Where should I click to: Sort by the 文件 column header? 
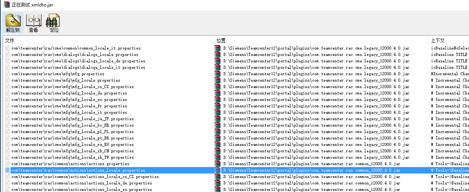pos(109,40)
